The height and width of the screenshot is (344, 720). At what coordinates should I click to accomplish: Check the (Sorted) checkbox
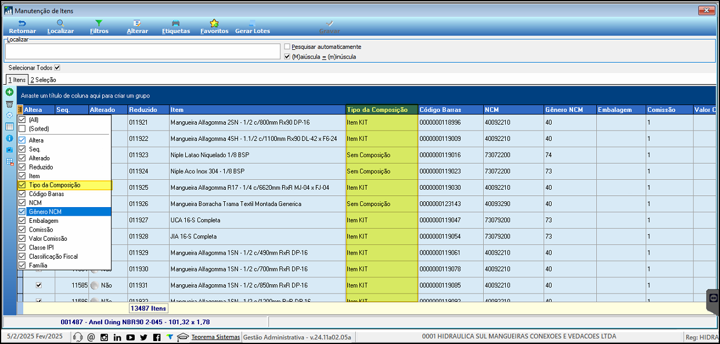click(x=22, y=128)
